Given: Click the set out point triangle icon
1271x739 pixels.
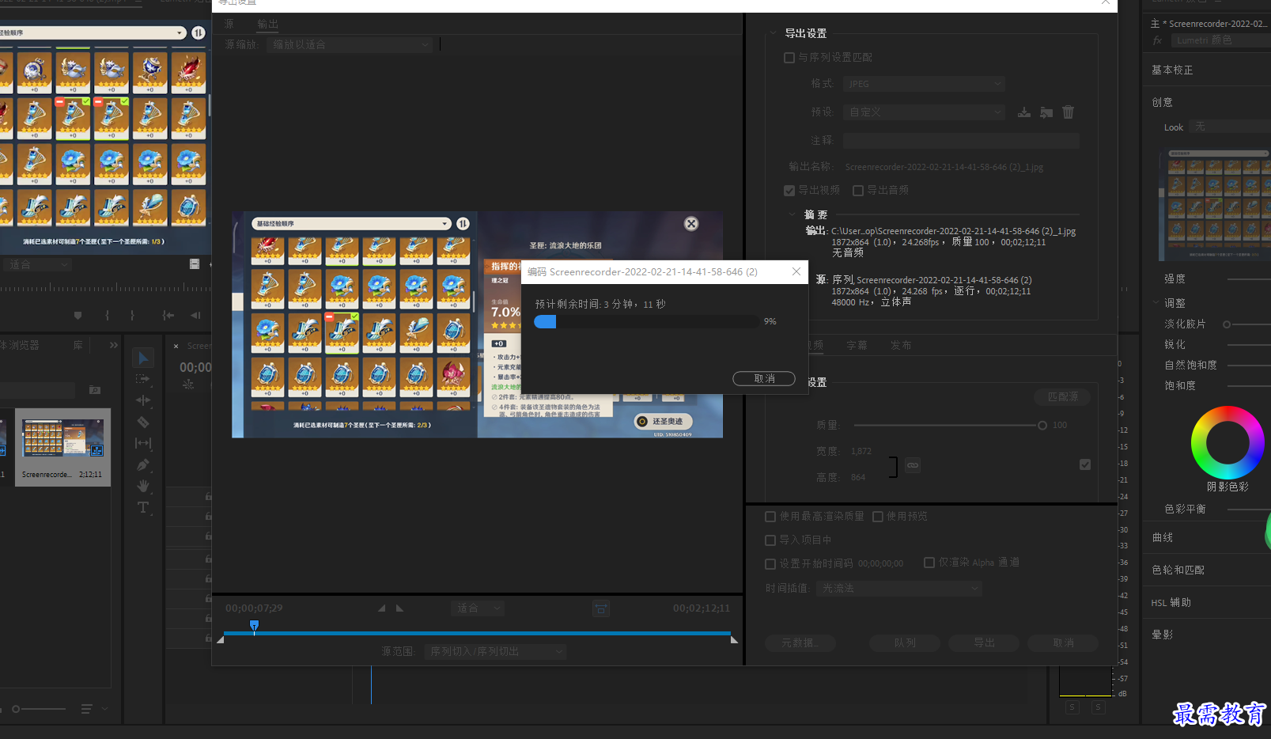Looking at the screenshot, I should click(399, 608).
